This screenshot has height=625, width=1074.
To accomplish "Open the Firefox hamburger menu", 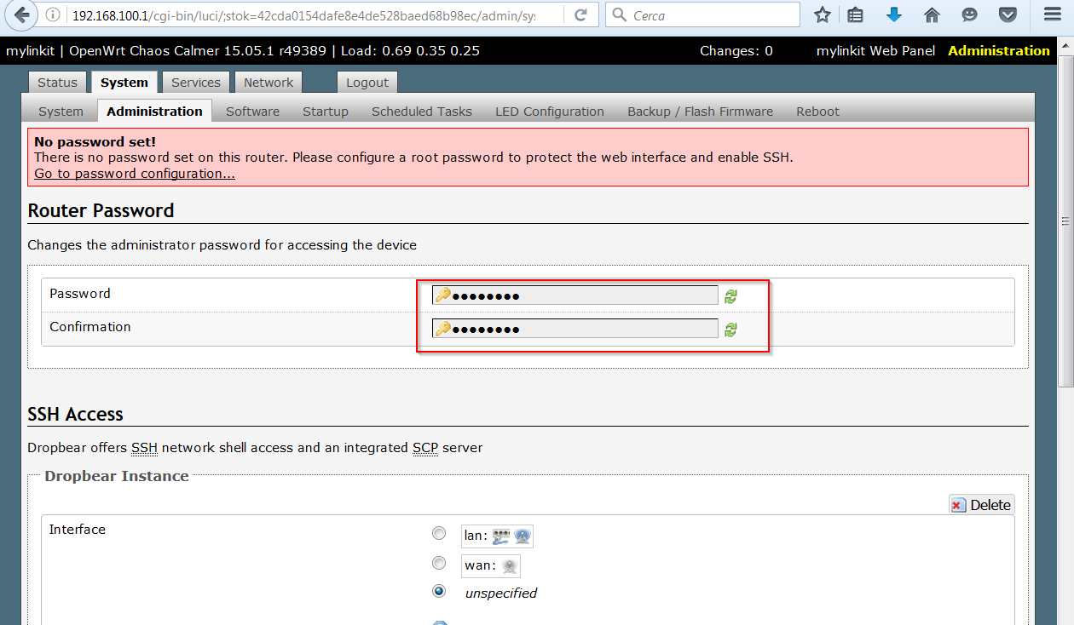I will point(1053,15).
